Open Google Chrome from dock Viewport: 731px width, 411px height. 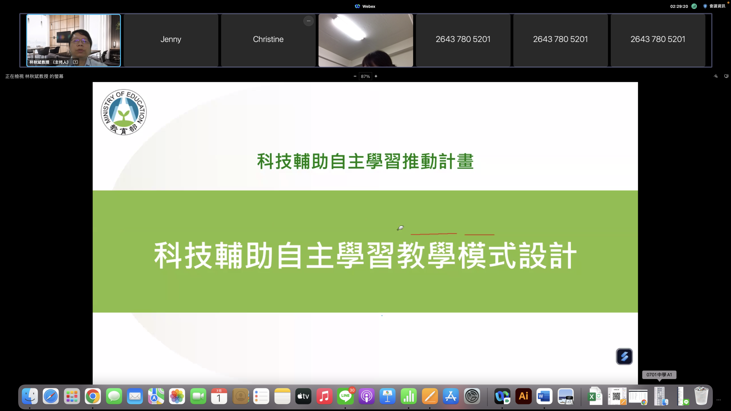93,396
